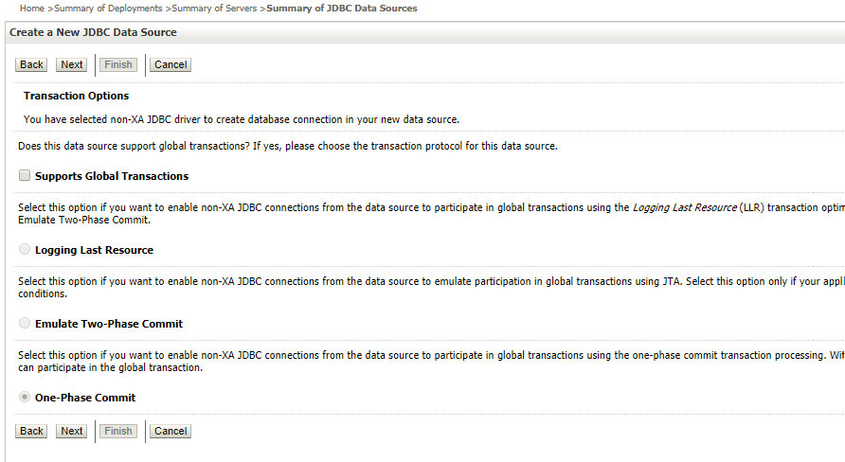Viewport: 845px width, 462px height.
Task: Hit the bottom Cancel button
Action: click(171, 432)
